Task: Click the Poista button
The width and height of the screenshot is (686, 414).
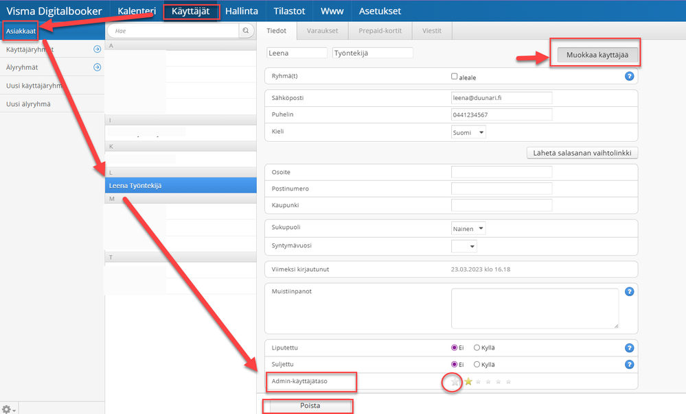Action: click(x=310, y=406)
